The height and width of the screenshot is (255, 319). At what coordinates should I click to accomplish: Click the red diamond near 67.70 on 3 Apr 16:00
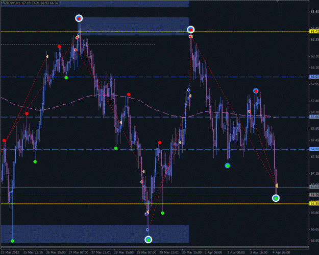(250, 111)
